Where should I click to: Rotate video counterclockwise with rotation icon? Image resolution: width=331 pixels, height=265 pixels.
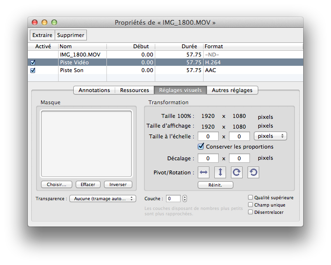[x=253, y=172]
